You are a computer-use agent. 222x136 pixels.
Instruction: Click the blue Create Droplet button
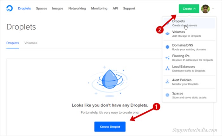(x=110, y=127)
